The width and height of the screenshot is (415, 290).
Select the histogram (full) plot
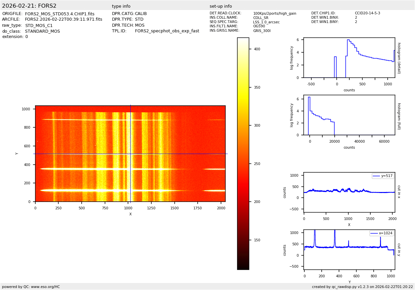point(349,115)
